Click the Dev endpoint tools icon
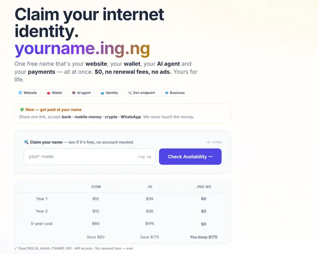Viewport: 318px width, 254px height. pos(130,93)
